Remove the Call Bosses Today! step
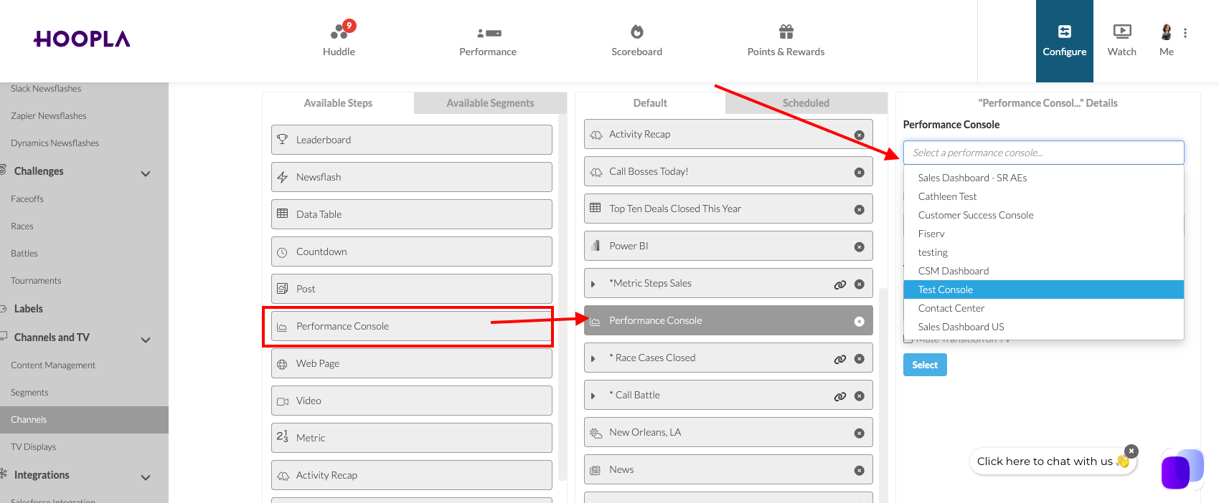This screenshot has height=503, width=1219. click(x=860, y=173)
